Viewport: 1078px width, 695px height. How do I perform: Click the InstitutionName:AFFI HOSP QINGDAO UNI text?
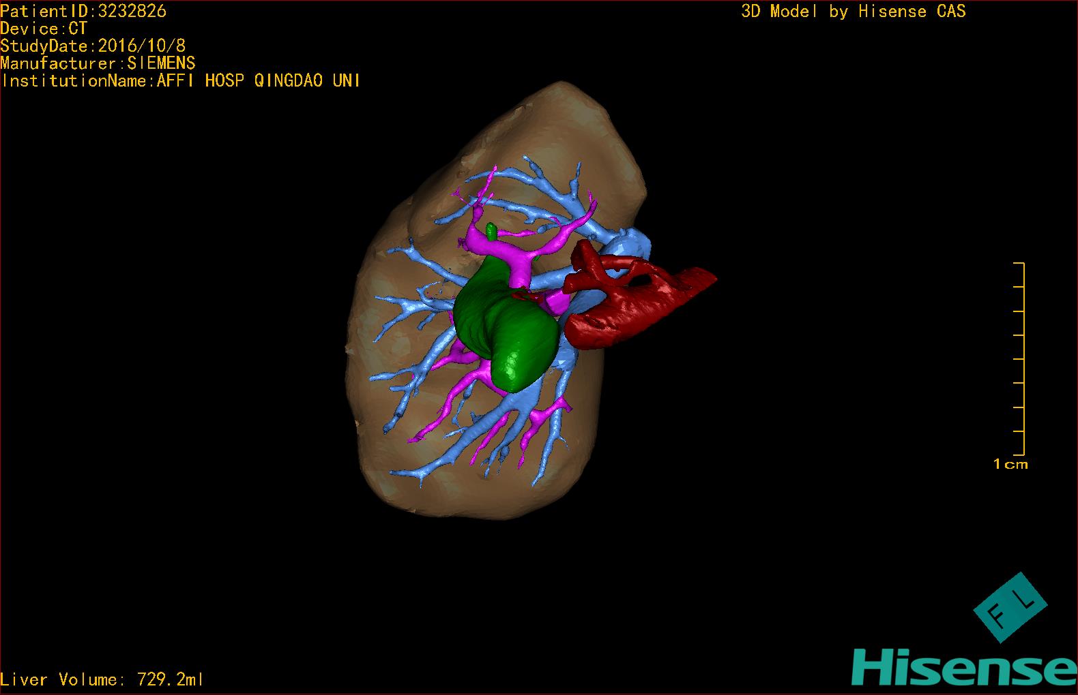point(181,80)
